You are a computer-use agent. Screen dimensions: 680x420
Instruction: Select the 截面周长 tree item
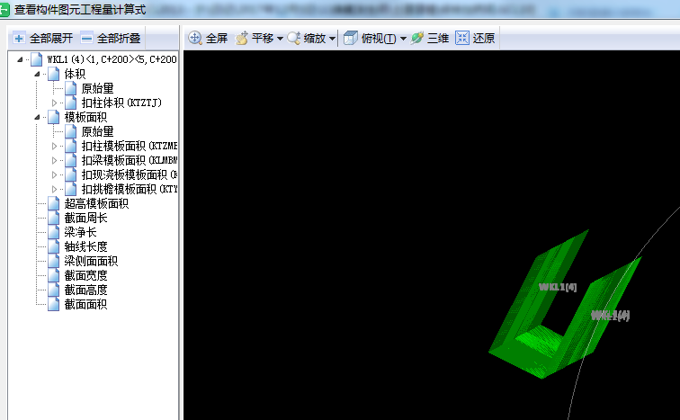pos(85,218)
